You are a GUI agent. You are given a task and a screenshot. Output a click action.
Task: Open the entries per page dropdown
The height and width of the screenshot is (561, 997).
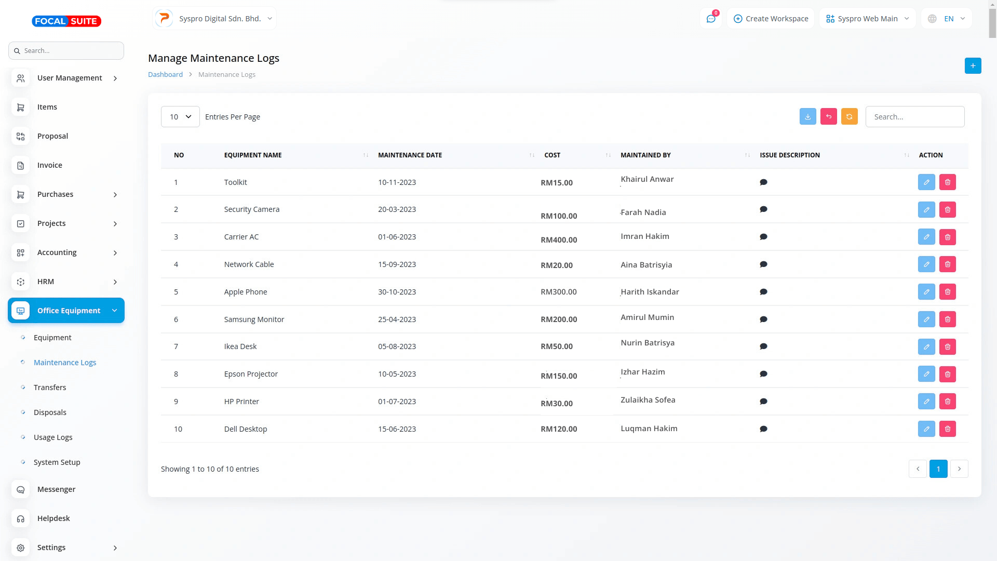(180, 117)
